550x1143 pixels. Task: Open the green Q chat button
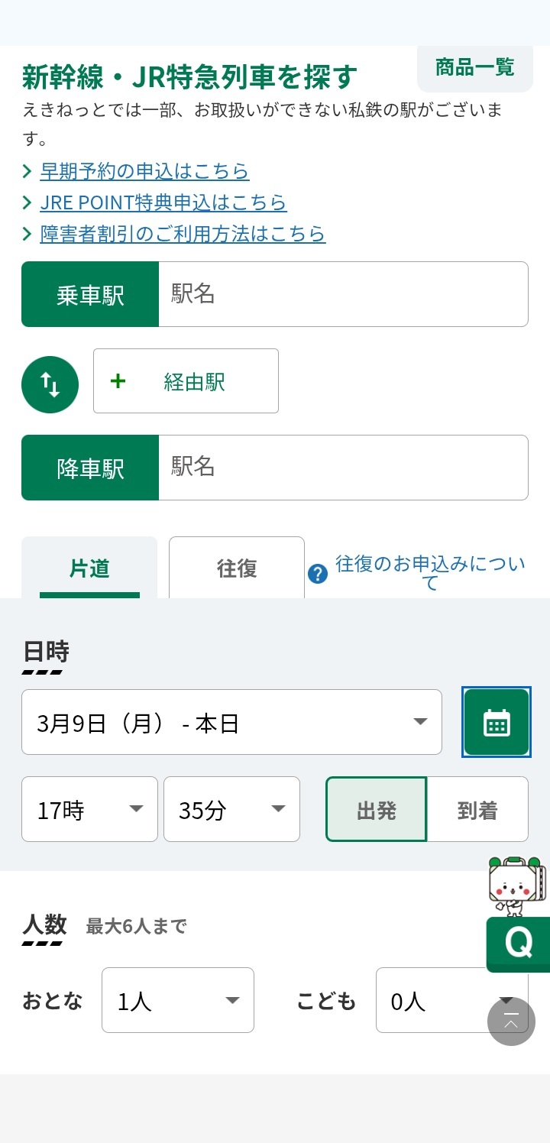click(x=518, y=944)
